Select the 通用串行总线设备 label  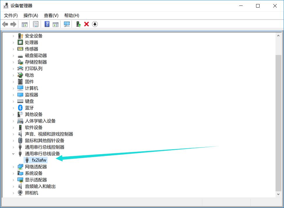[x=42, y=154]
